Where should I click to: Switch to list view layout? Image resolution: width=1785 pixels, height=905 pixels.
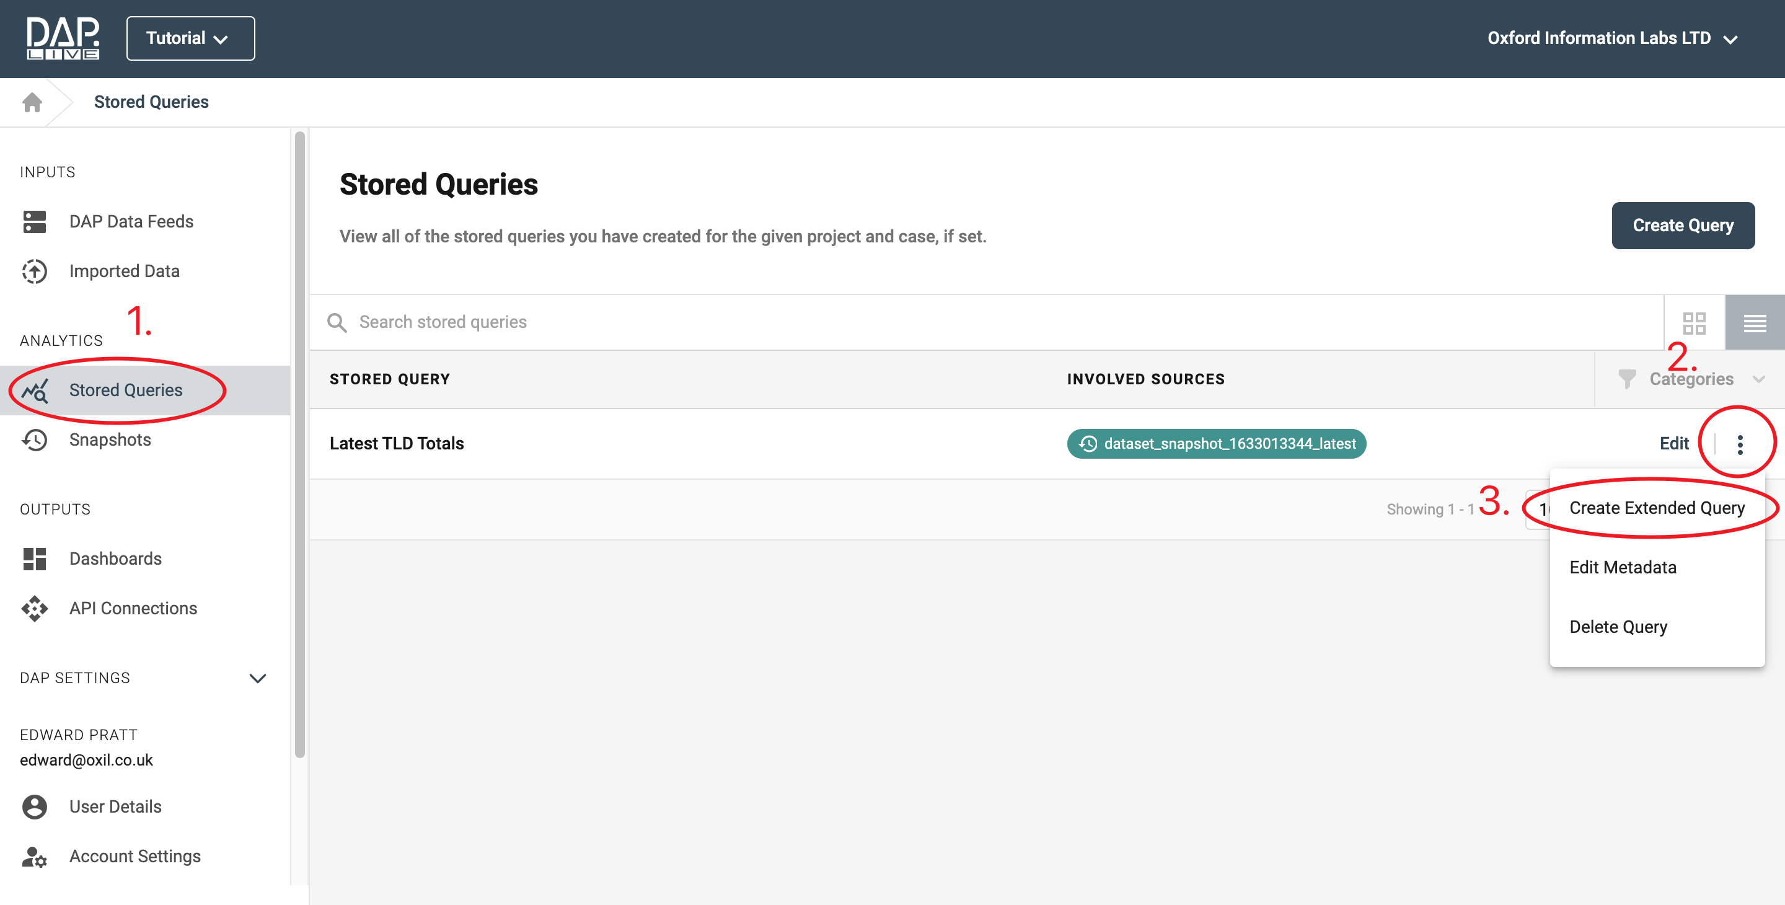1755,323
